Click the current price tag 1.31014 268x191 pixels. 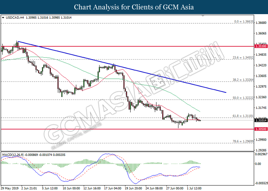point(261,120)
